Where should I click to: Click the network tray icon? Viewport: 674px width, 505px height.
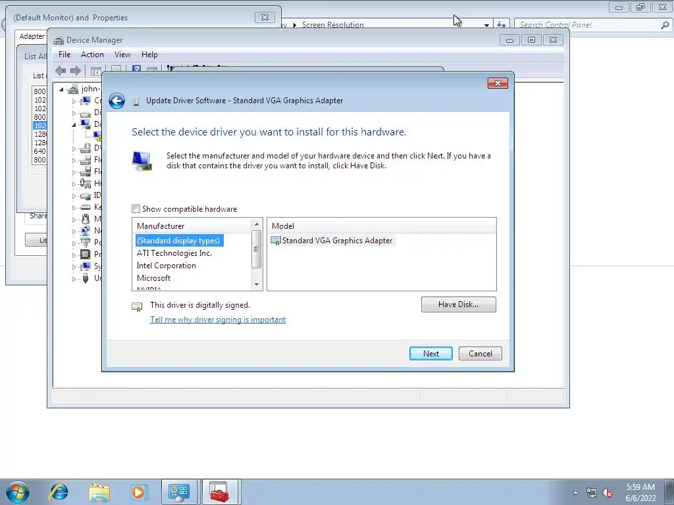pyautogui.click(x=592, y=493)
